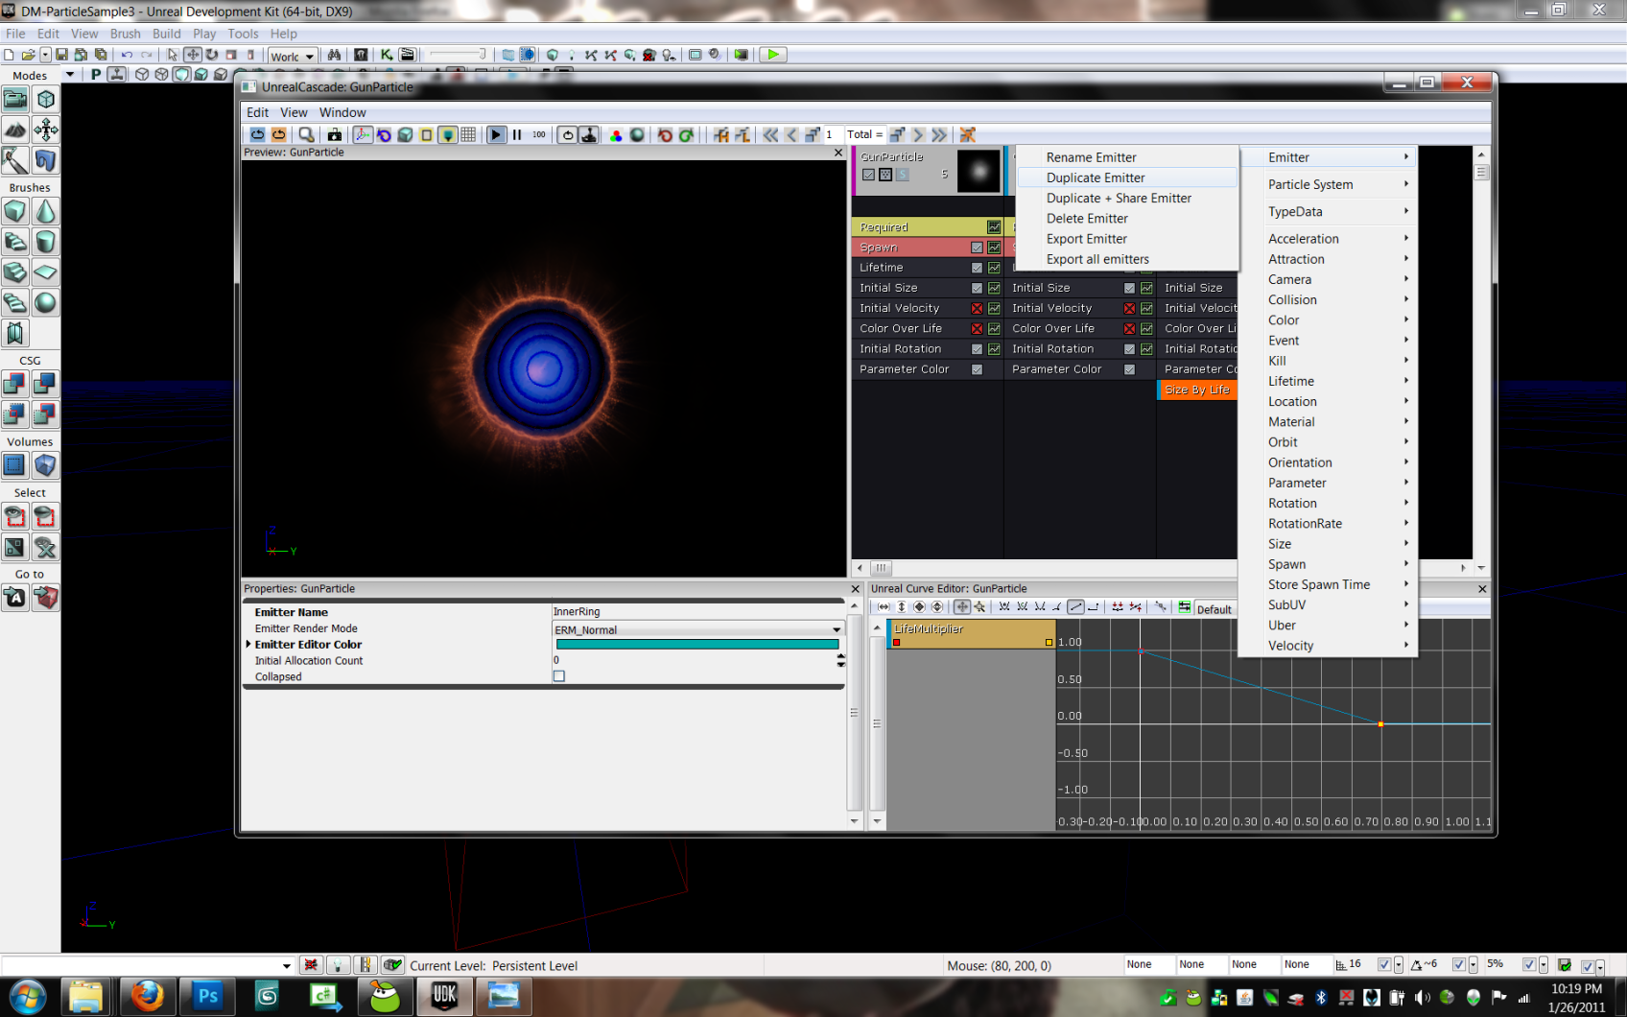Click the jump to lowest LOD double-arrow icon

939,135
